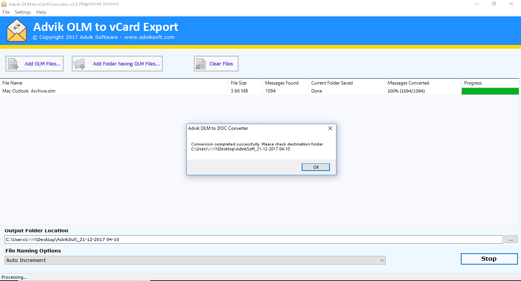521x281 pixels.
Task: Click the dialog title Advik OLM to DOC Converter
Action: pos(218,128)
